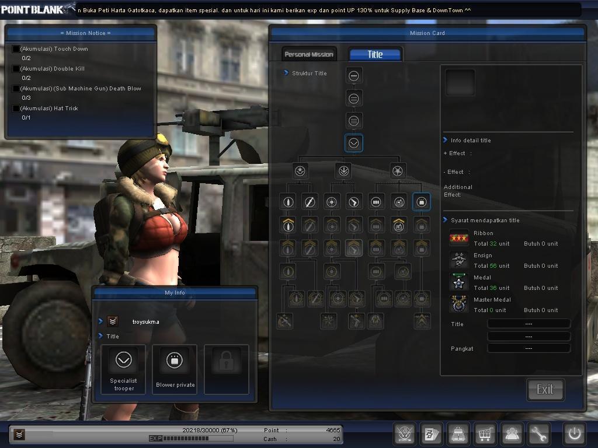Screen dimensions: 598x448
Task: Open the inventory backpack icon
Action: point(458,433)
